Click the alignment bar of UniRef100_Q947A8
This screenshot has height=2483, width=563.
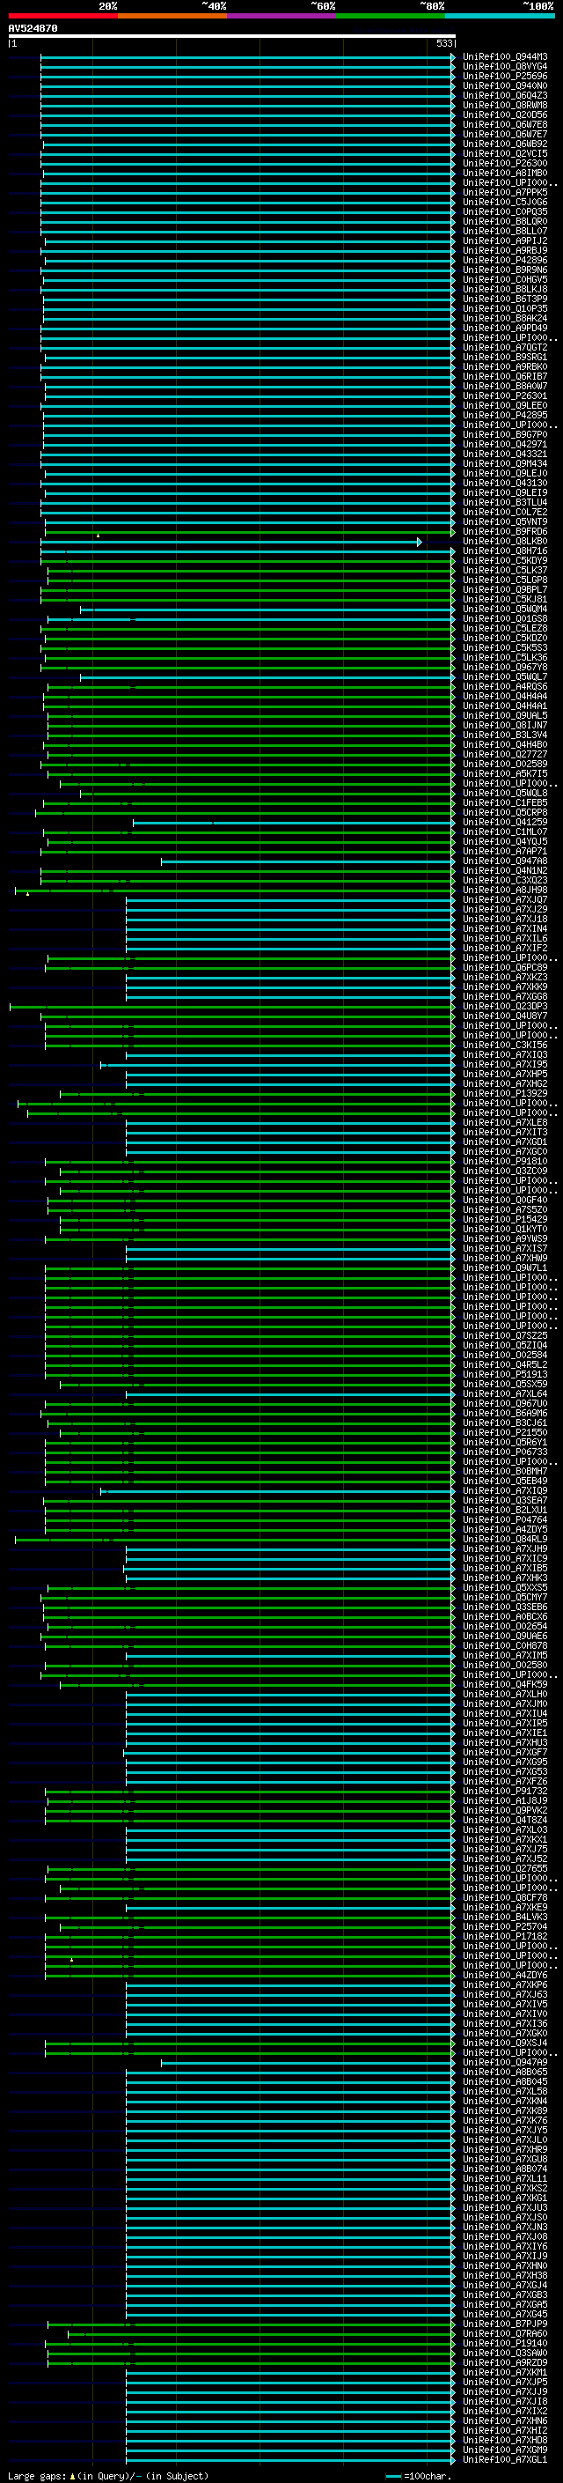pyautogui.click(x=308, y=861)
